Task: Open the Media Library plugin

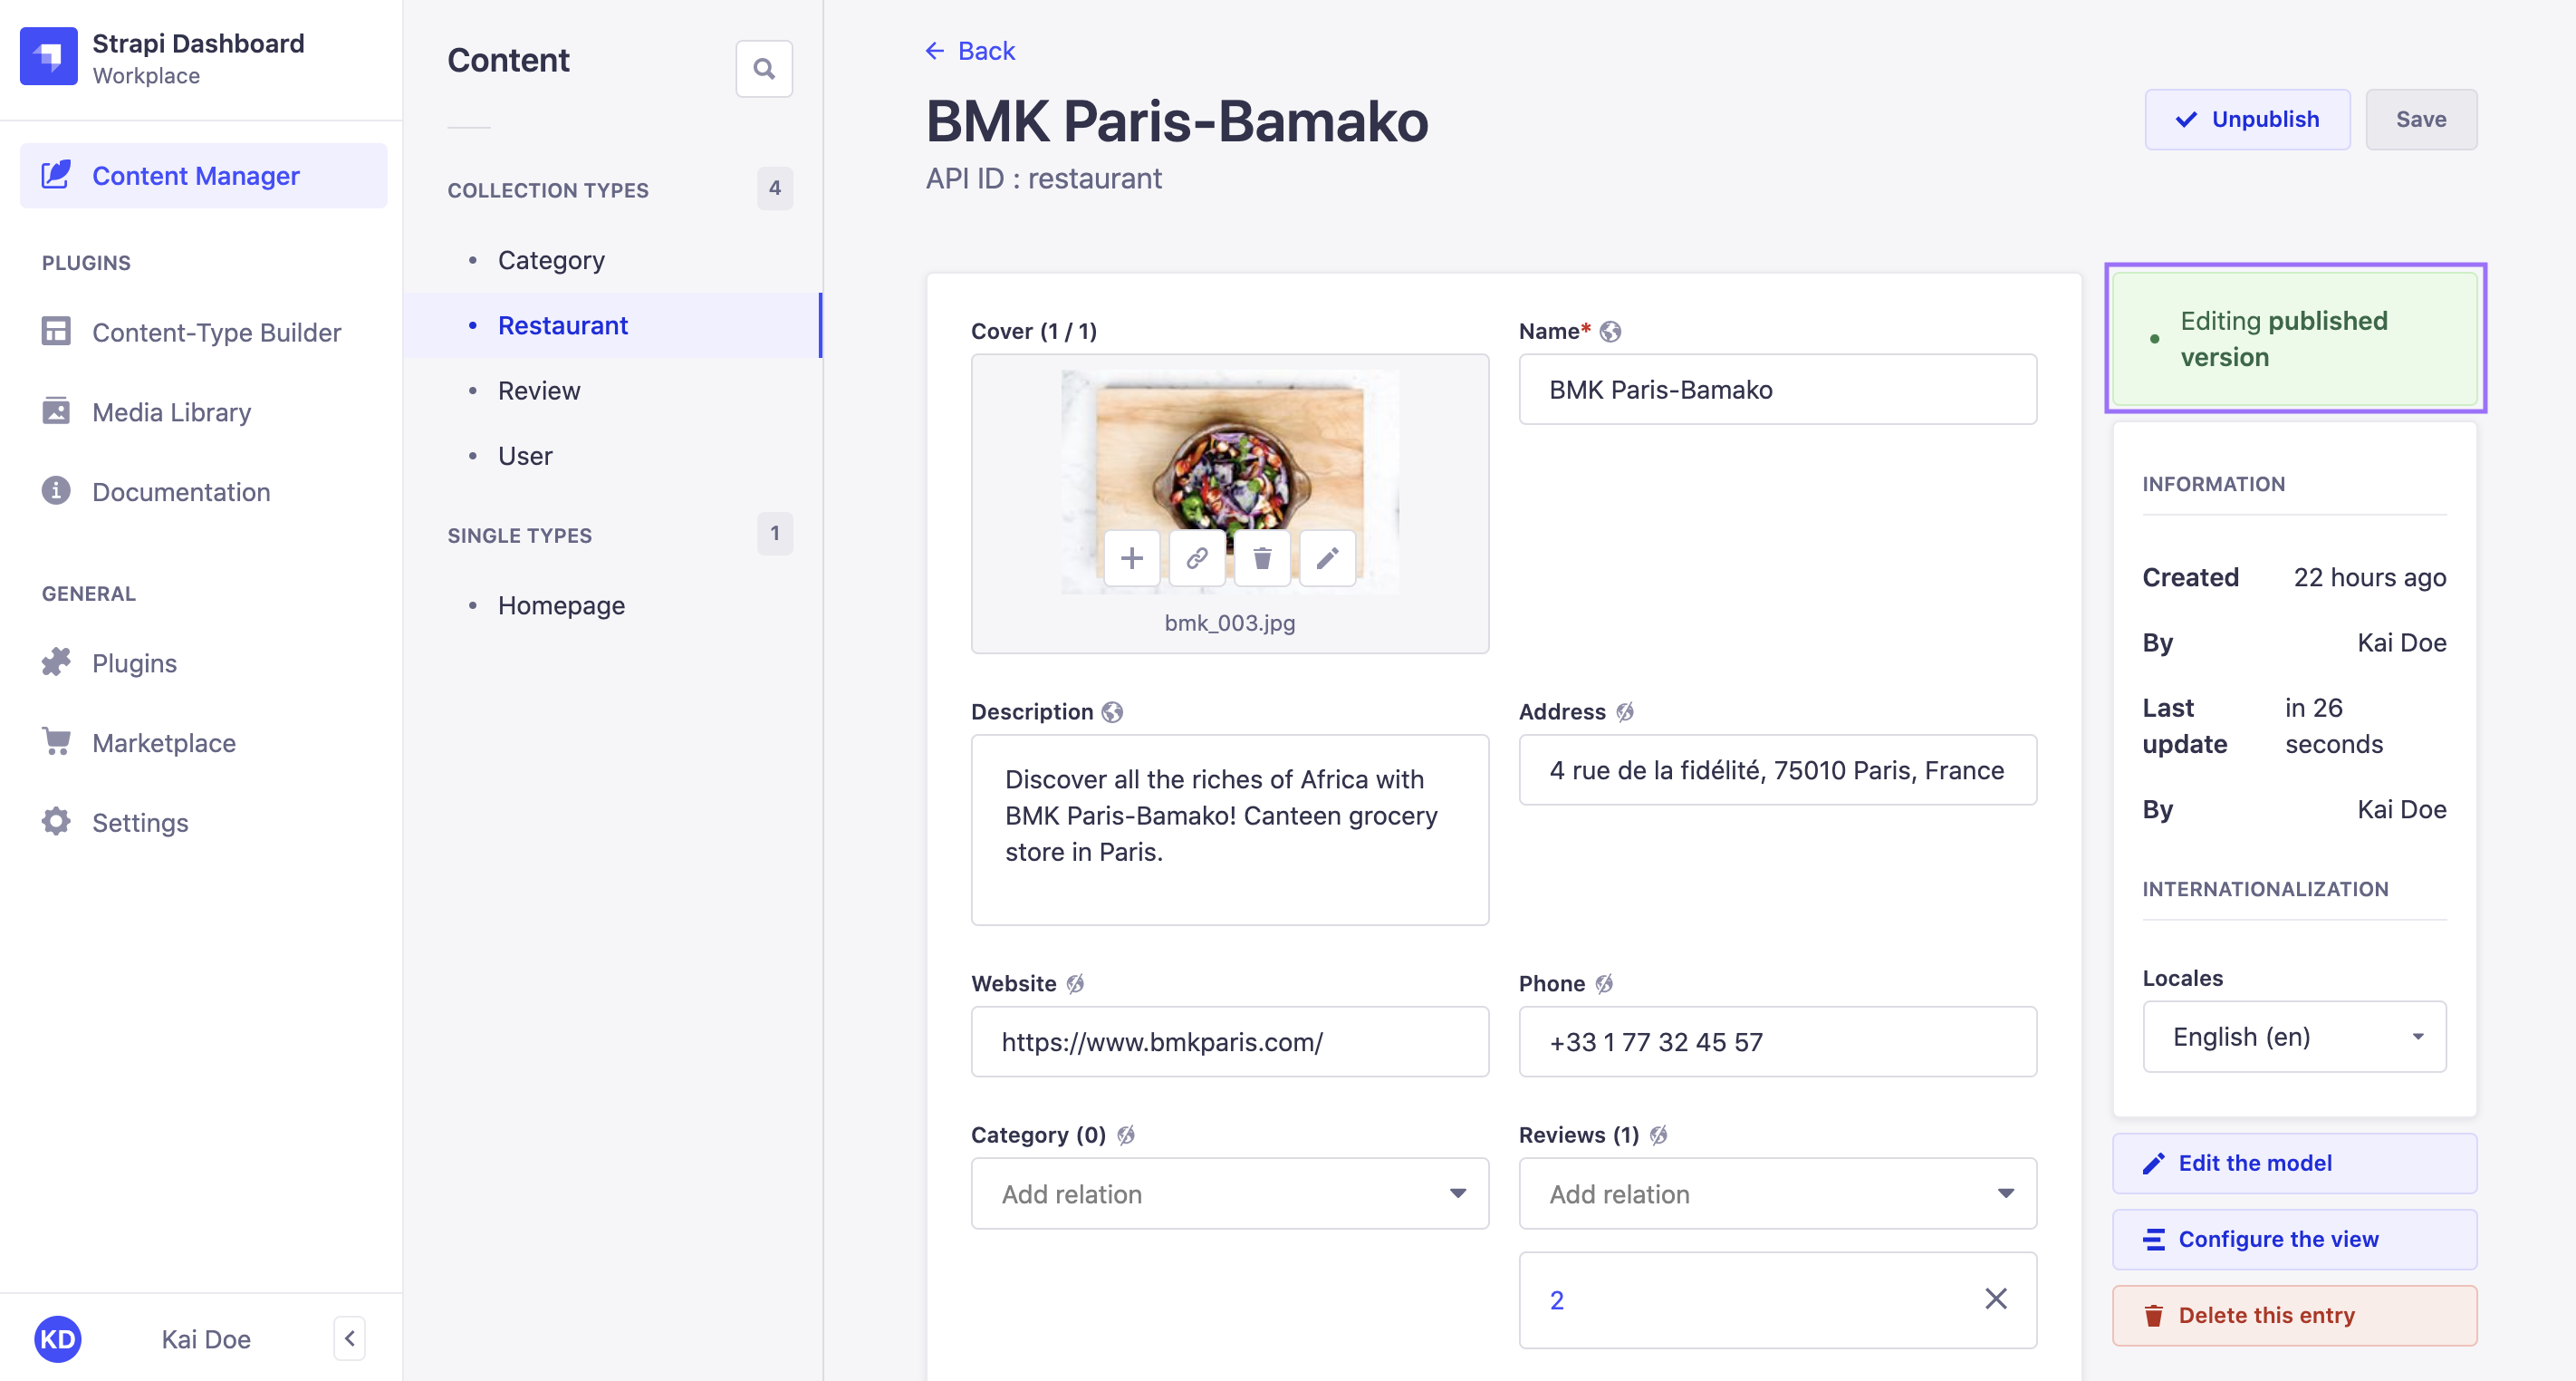Action: point(171,411)
